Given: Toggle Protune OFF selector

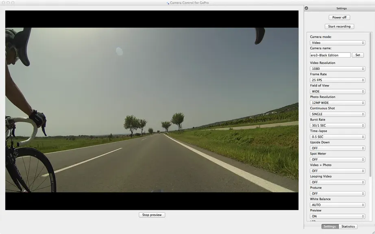Looking at the screenshot, I should [337, 194].
